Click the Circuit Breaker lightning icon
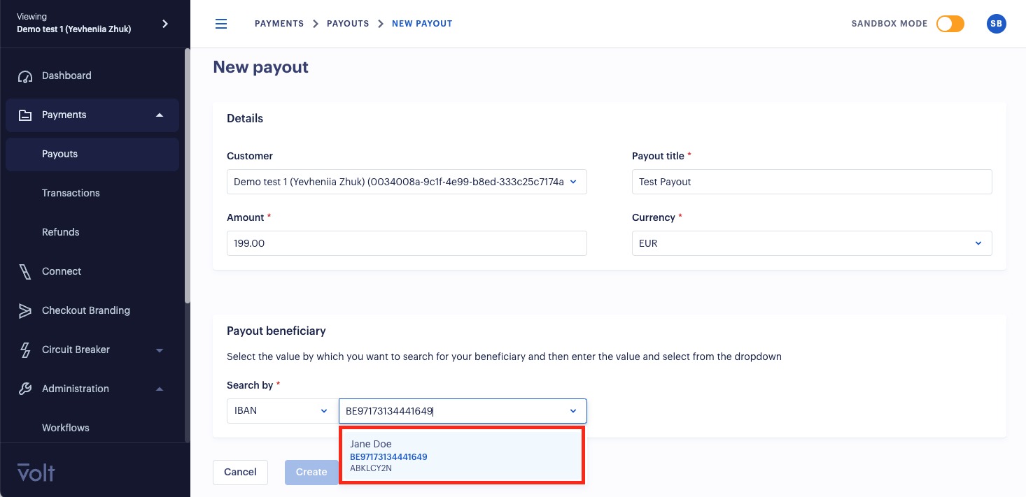Screen dimensions: 1026x497 [25, 350]
